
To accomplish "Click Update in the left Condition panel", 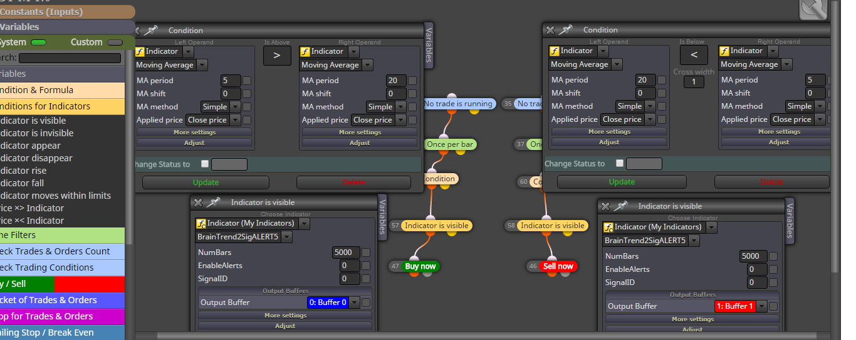I will click(x=206, y=182).
